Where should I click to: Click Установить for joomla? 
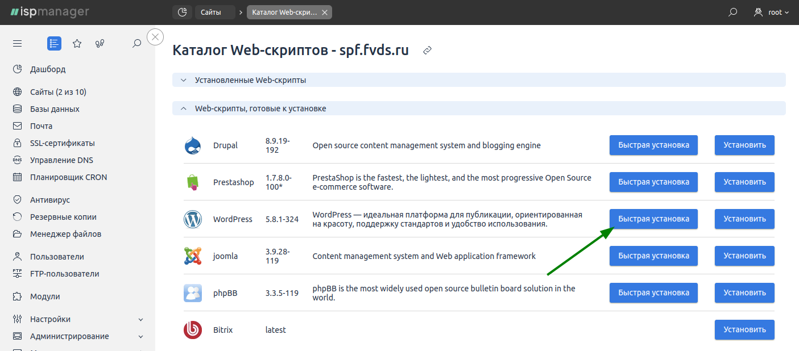point(744,256)
